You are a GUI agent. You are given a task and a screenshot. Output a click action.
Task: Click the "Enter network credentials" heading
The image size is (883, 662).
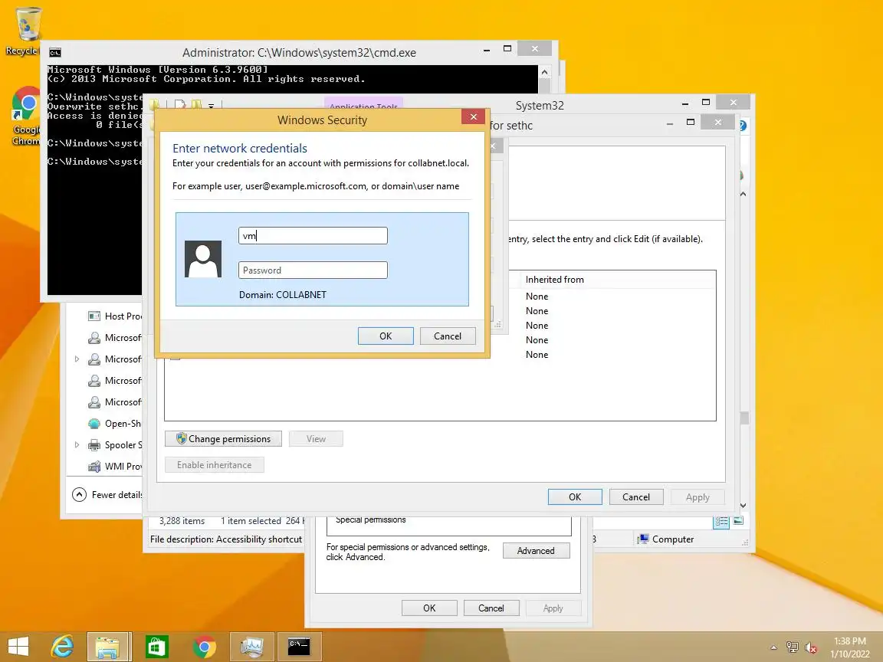click(240, 149)
